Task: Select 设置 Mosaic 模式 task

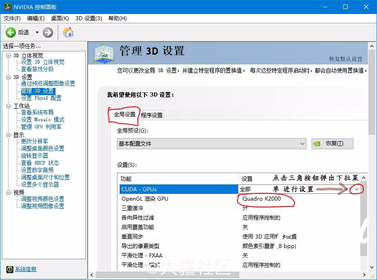Action: point(42,119)
